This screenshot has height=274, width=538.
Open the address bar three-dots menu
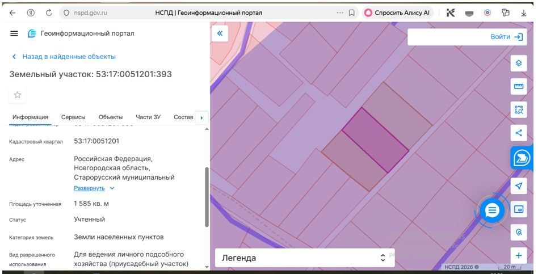(x=340, y=13)
